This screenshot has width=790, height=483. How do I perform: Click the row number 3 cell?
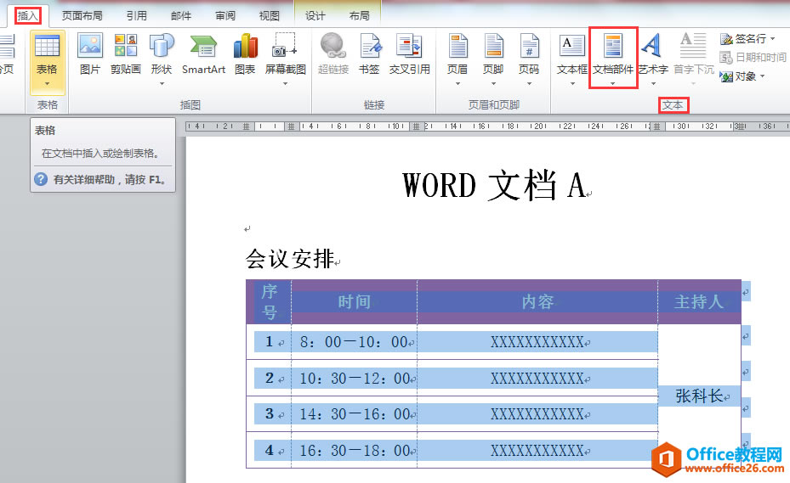269,414
